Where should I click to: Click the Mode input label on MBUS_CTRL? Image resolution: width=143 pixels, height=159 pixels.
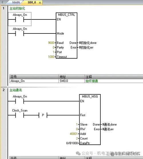pyautogui.click(x=60, y=33)
